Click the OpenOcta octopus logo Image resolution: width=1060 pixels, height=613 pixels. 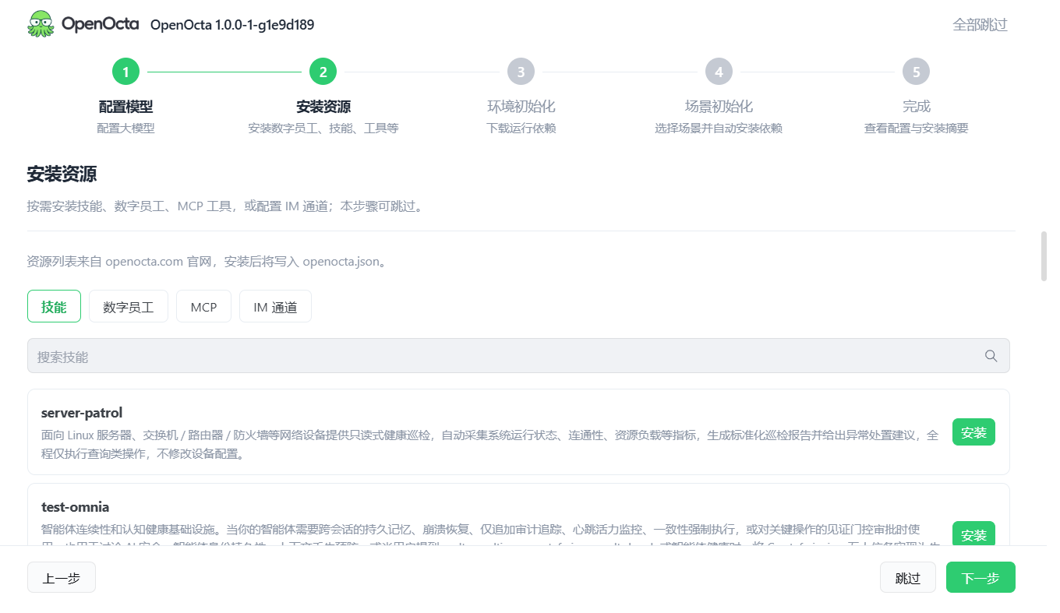click(41, 24)
